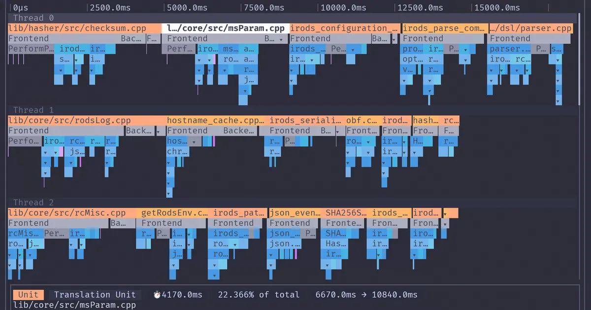
Task: Click the opt… block under irods_parse_com…
Action: 413,59
